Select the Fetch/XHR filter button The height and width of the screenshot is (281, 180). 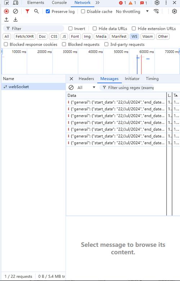tap(25, 37)
